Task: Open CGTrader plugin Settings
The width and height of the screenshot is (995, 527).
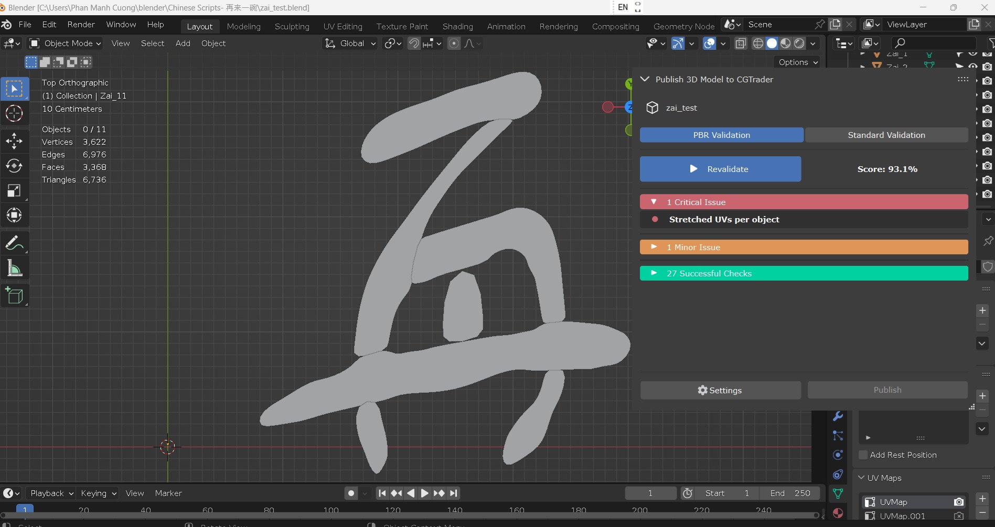Action: pyautogui.click(x=720, y=390)
